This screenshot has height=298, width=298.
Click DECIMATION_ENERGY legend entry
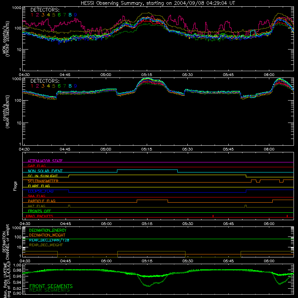[48, 230]
